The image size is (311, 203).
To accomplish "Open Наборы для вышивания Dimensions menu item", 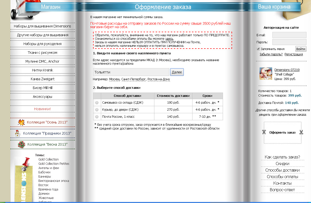I will (42, 26).
